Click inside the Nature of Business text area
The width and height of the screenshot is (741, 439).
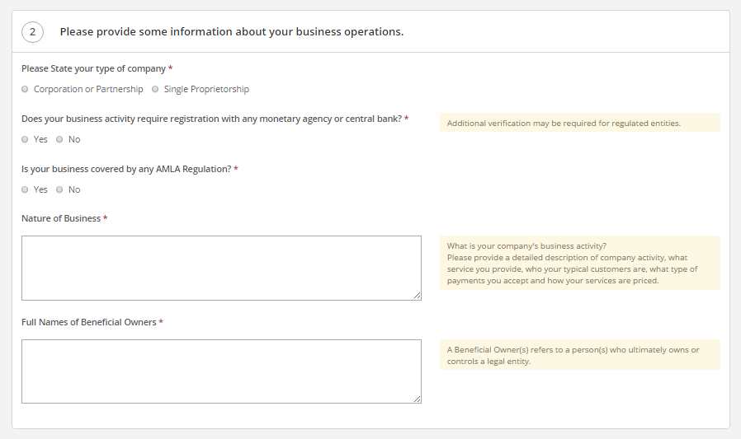tap(221, 268)
